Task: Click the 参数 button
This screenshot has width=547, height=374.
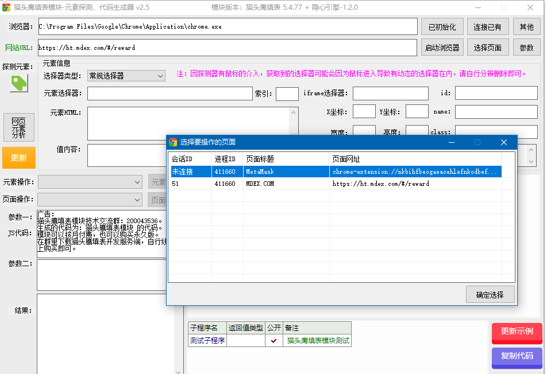Action: pos(527,48)
